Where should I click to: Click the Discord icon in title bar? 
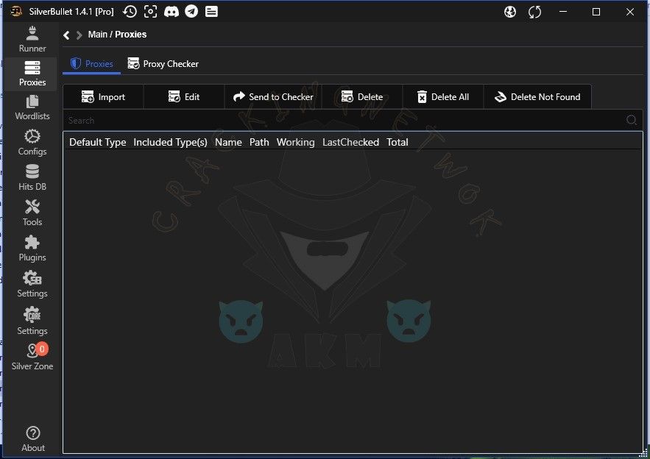[171, 12]
